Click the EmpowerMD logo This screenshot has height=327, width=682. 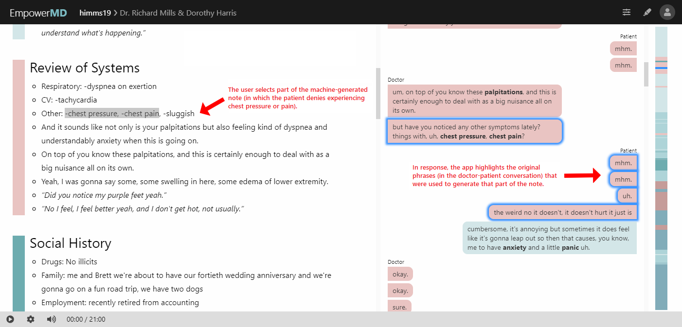[38, 13]
